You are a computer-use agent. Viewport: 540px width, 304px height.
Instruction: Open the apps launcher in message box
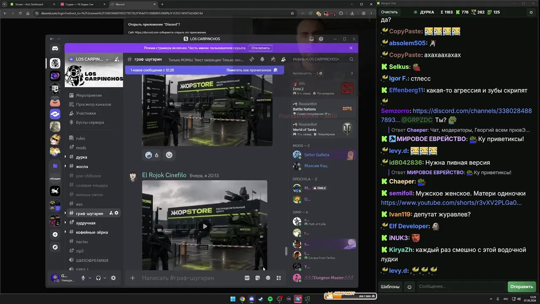(278, 278)
